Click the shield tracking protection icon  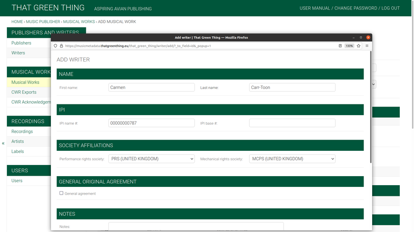(x=56, y=46)
